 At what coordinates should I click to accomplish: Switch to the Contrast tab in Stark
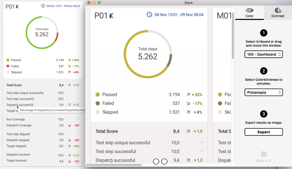pos(278,13)
